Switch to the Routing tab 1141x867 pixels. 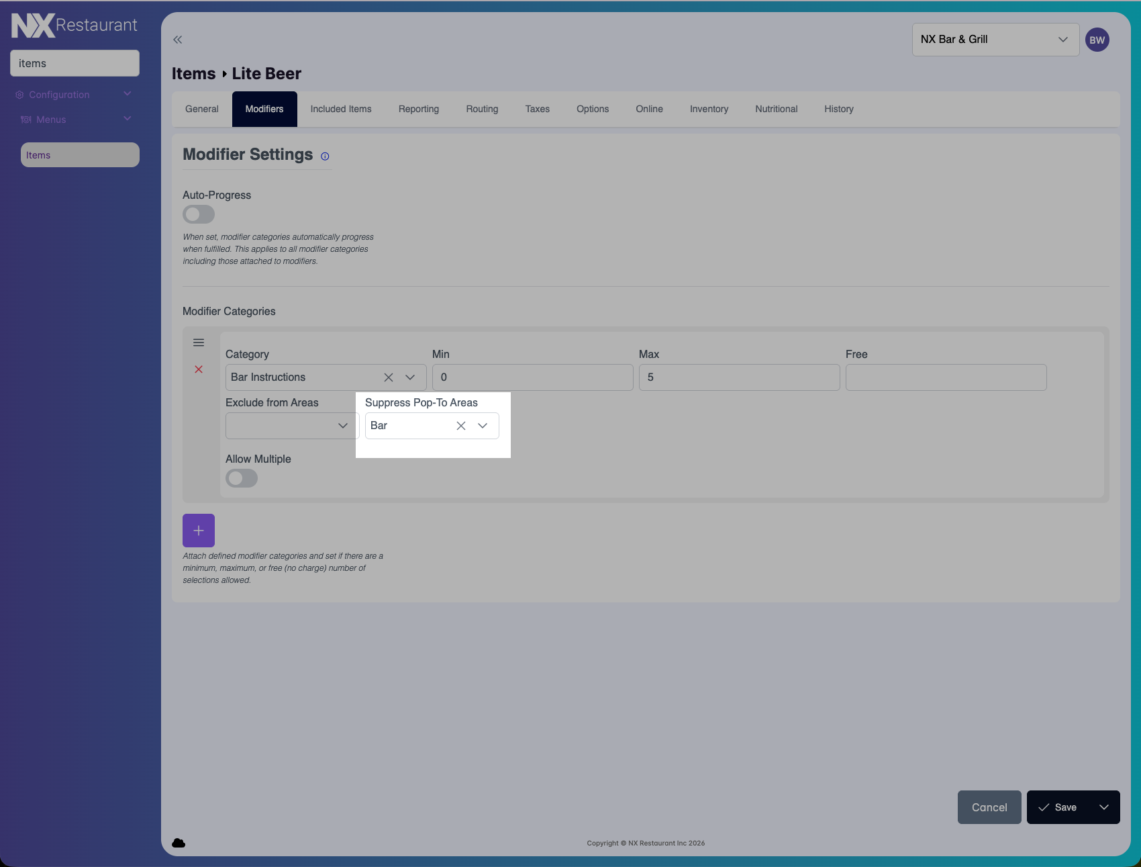tap(482, 109)
